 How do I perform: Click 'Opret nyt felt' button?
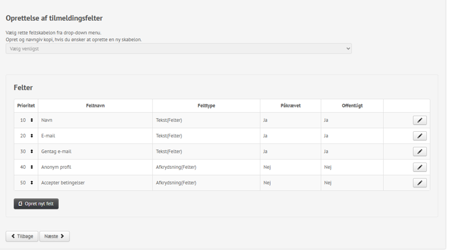coord(36,204)
